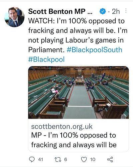This screenshot has width=133, height=167.
Task: Click the 2h timestamp
Action: (116, 11)
